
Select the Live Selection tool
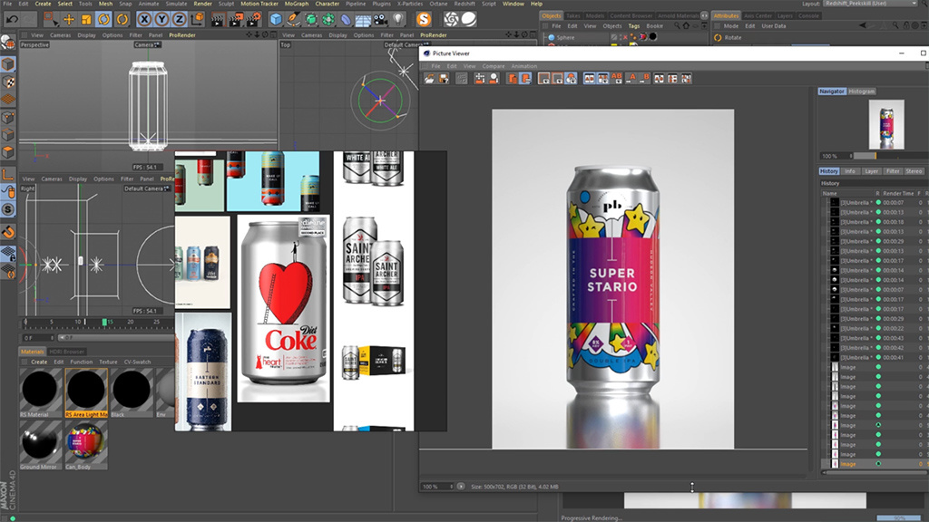[51, 20]
